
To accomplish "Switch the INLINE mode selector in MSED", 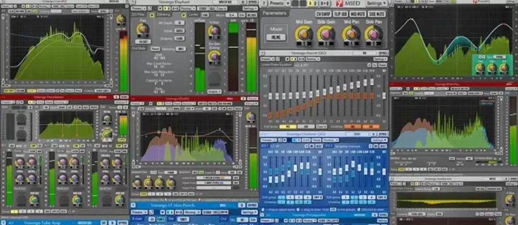I will tap(276, 37).
